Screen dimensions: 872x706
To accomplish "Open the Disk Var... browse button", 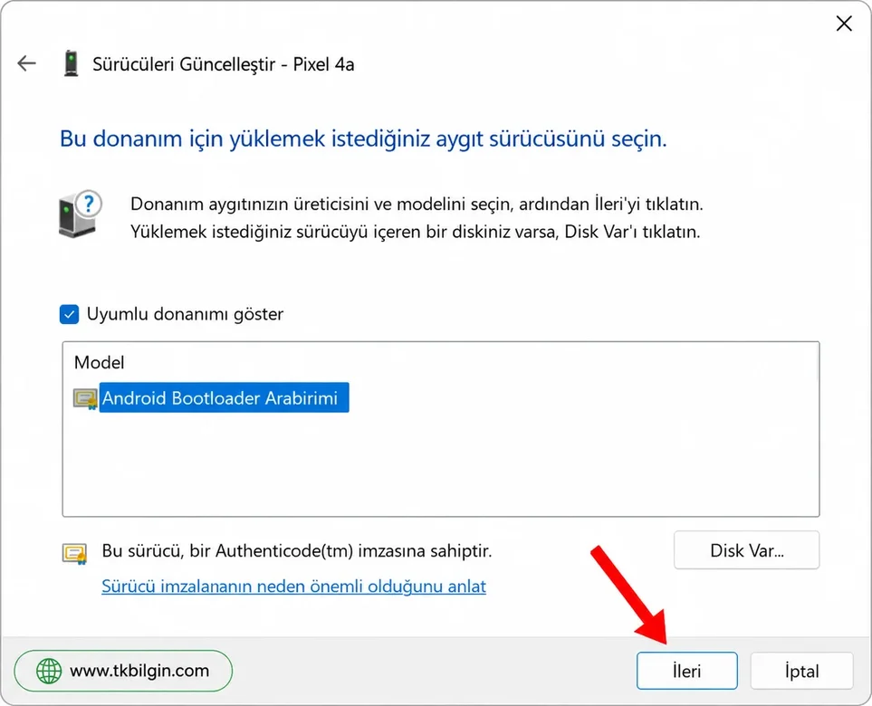I will click(746, 550).
